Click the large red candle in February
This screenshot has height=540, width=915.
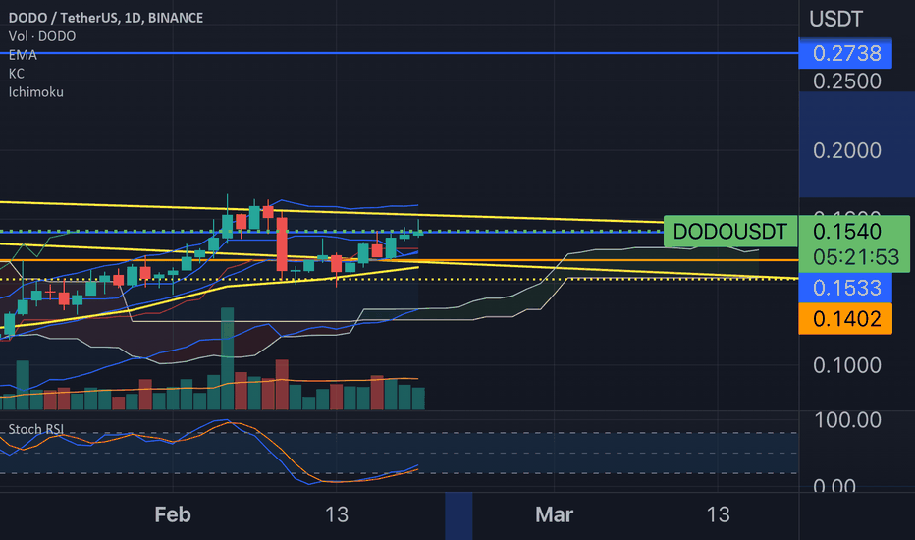(x=282, y=244)
